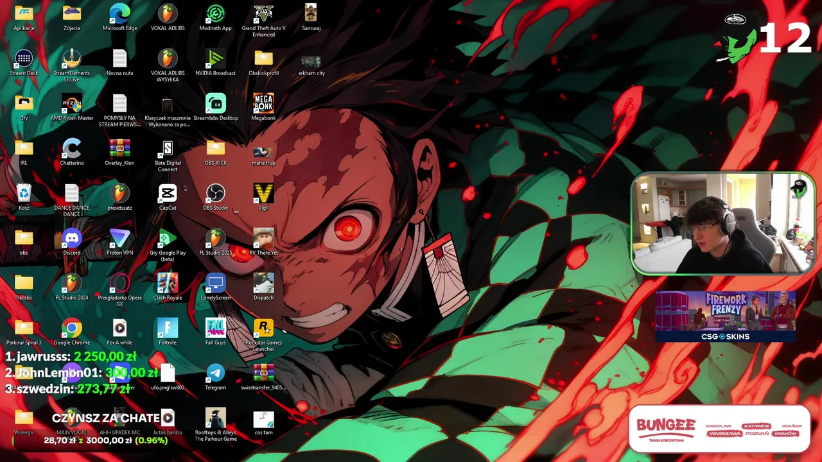
Task: Open the Gry folder
Action: [24, 108]
